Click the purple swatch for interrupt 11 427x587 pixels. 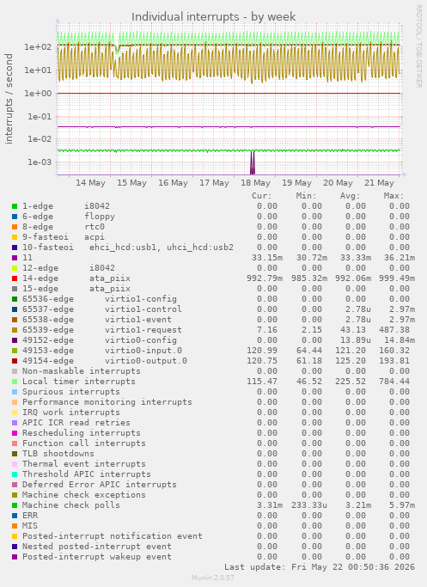15,258
